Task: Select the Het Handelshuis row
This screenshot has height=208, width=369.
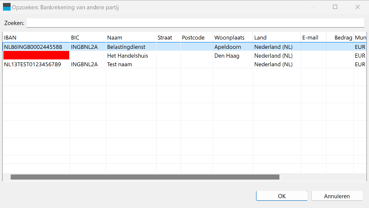Action: click(x=184, y=56)
